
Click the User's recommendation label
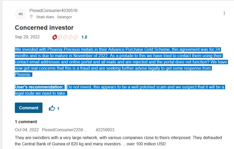pyautogui.click(x=39, y=87)
